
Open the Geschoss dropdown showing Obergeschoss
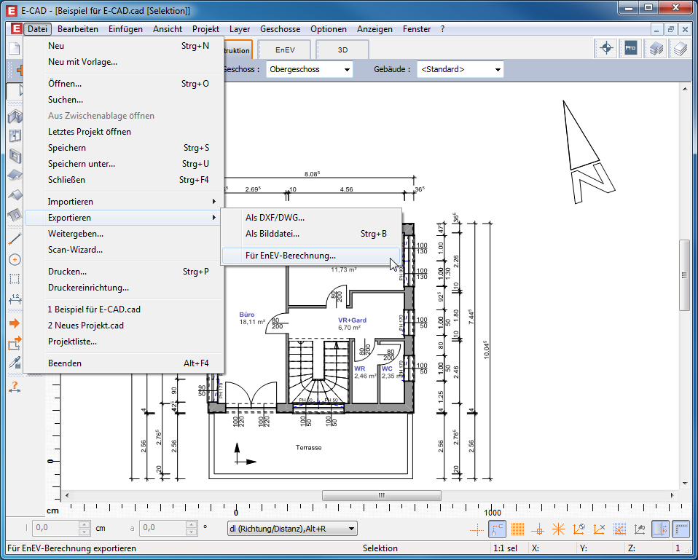(x=310, y=69)
